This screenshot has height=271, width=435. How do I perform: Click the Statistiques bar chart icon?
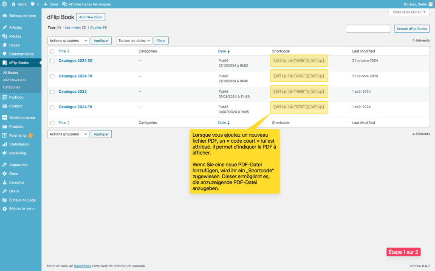pyautogui.click(x=5, y=144)
